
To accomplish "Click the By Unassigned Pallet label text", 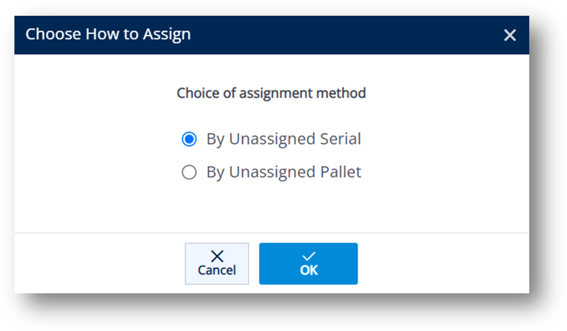I will (x=283, y=173).
